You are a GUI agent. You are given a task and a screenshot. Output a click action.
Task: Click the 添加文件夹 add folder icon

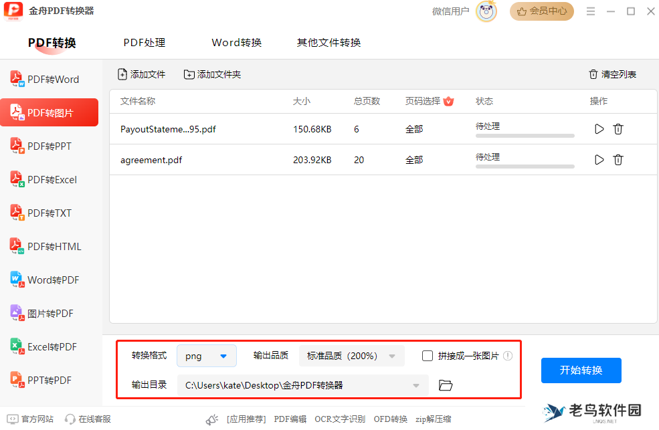click(x=189, y=74)
